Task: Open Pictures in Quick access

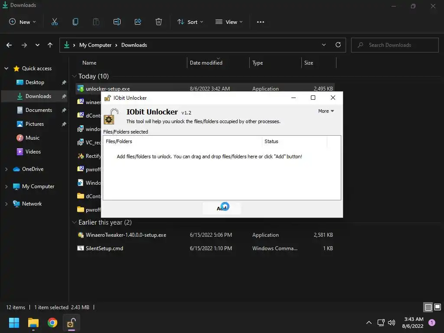Action: pos(35,124)
